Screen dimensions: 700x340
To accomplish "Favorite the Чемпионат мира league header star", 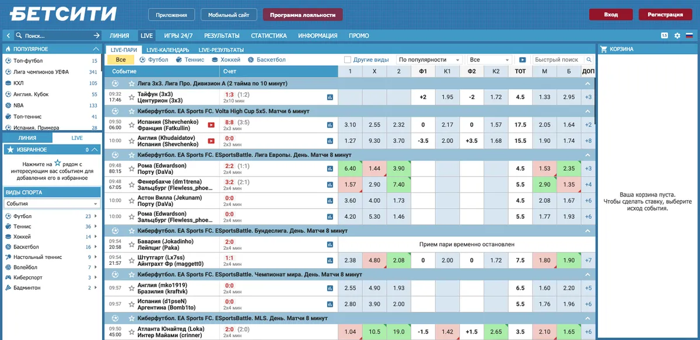I will (x=131, y=275).
